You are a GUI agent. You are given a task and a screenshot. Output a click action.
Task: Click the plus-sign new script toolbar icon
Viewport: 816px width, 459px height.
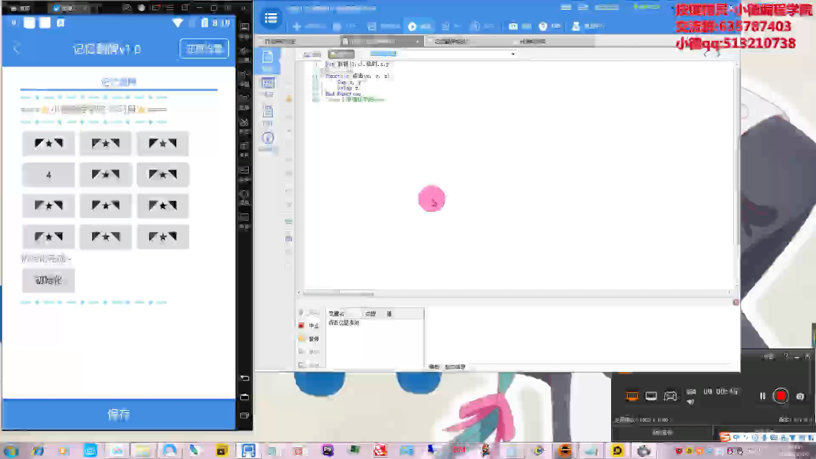297,26
